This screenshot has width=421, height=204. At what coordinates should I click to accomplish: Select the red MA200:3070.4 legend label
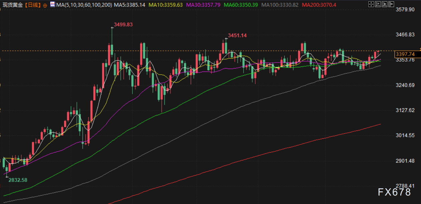point(319,5)
